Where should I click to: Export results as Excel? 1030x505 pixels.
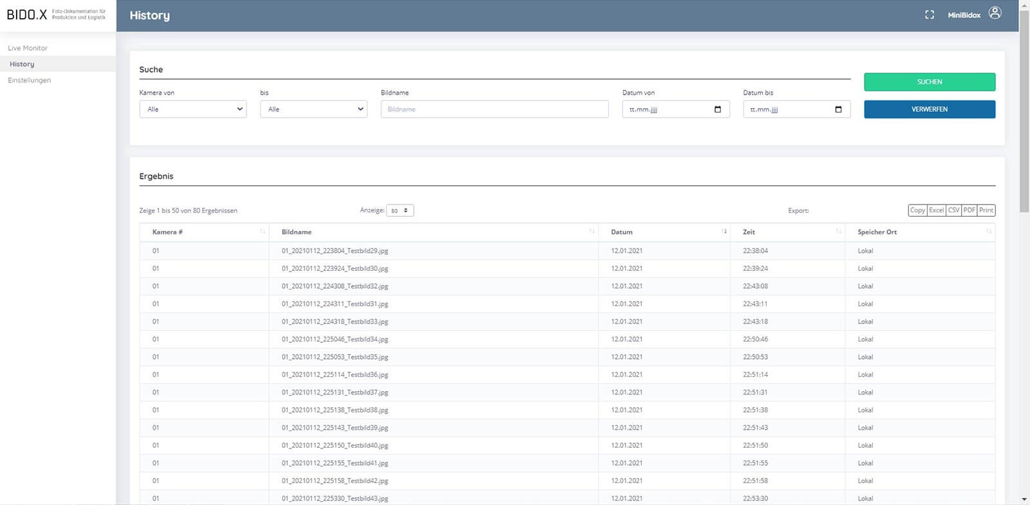[936, 210]
